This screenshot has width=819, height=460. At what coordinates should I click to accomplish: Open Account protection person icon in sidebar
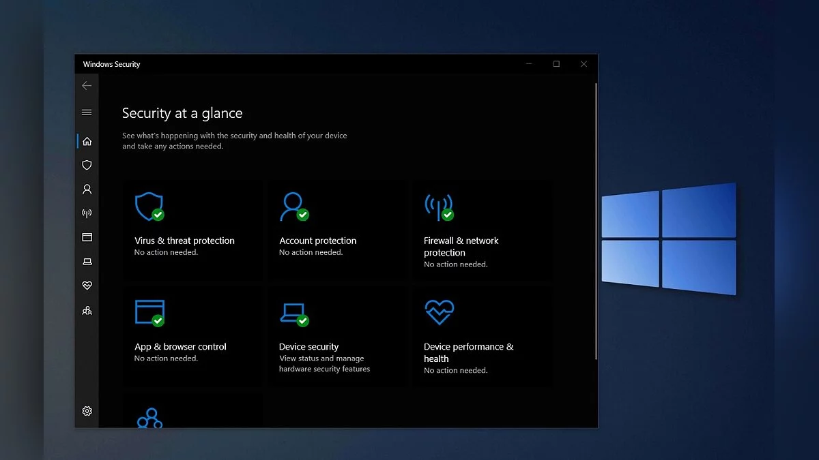tap(87, 189)
